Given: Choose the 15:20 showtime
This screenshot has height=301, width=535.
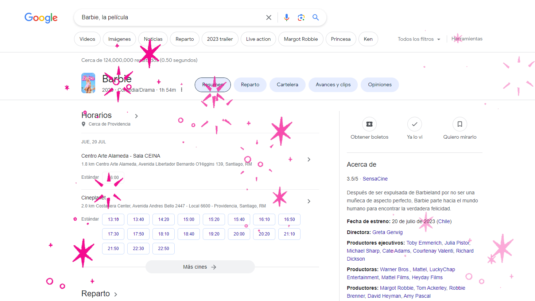Looking at the screenshot, I should (x=214, y=219).
